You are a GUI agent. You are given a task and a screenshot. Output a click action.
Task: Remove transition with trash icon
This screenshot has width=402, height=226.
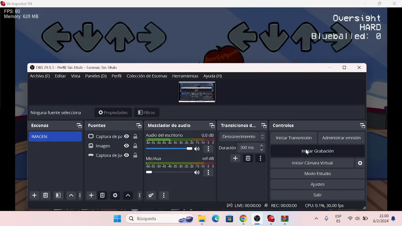pos(248,159)
